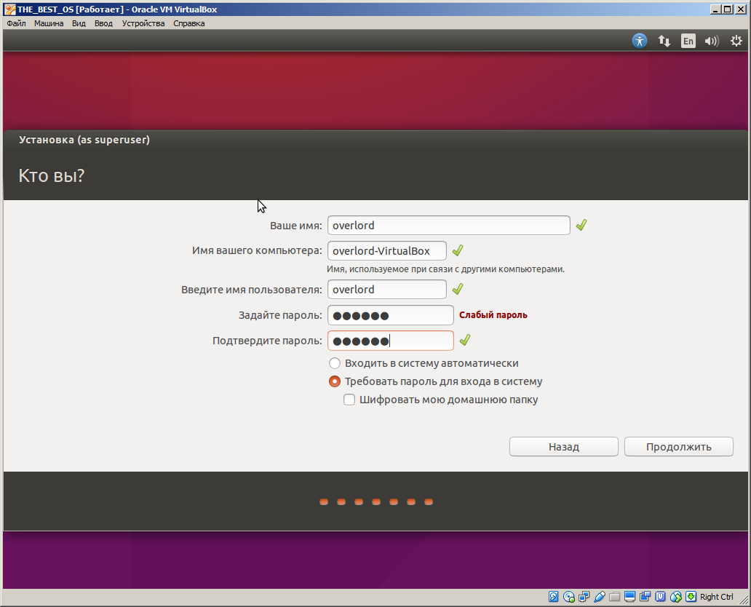
Task: Maximize the VirtualBox window
Action: click(728, 9)
